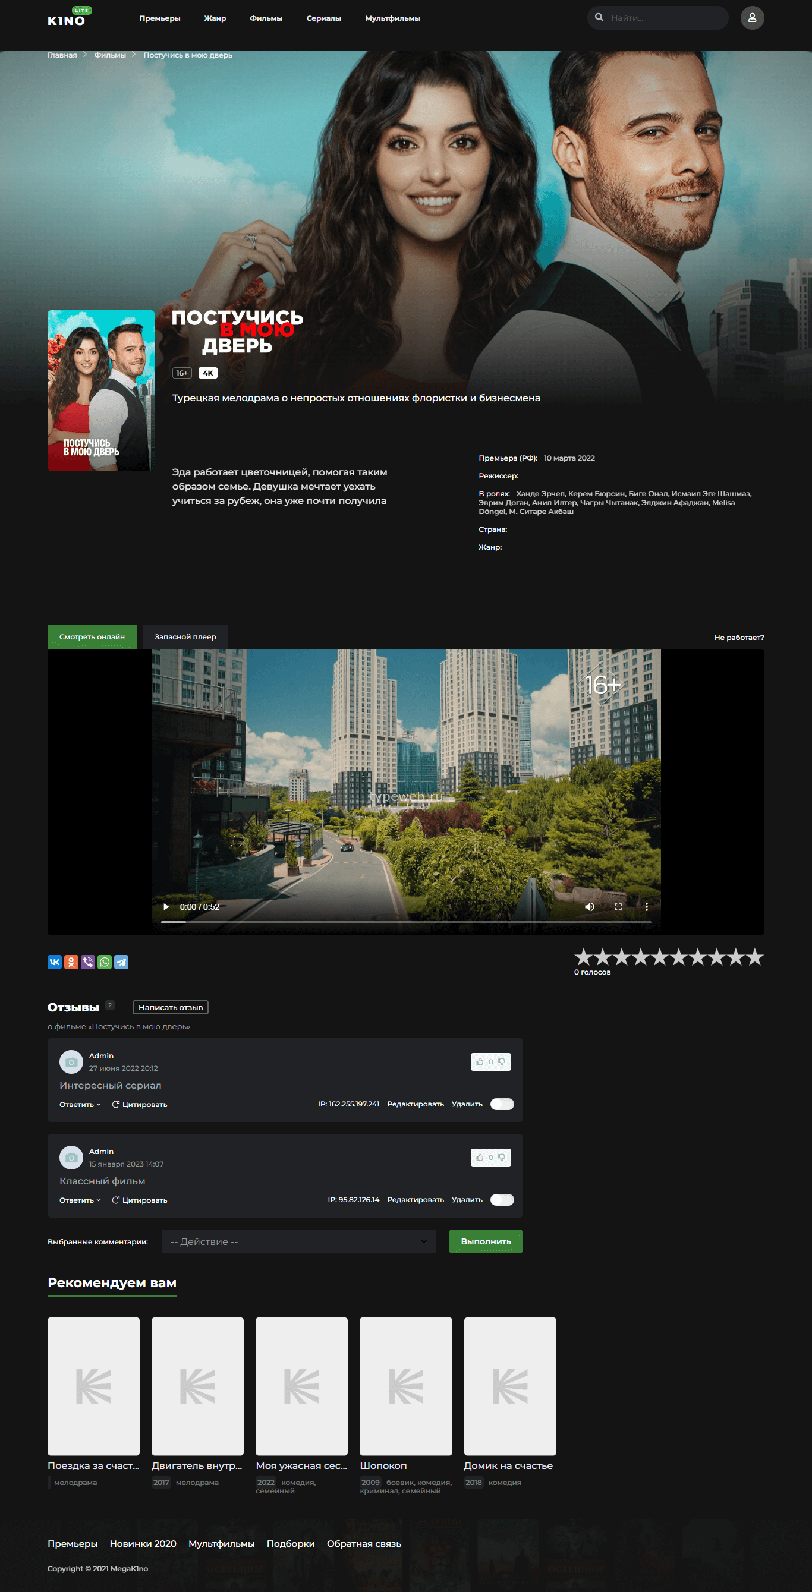Toggle selection switch on 'Интересный сериал' comment
The width and height of the screenshot is (812, 1592).
[x=502, y=1104]
